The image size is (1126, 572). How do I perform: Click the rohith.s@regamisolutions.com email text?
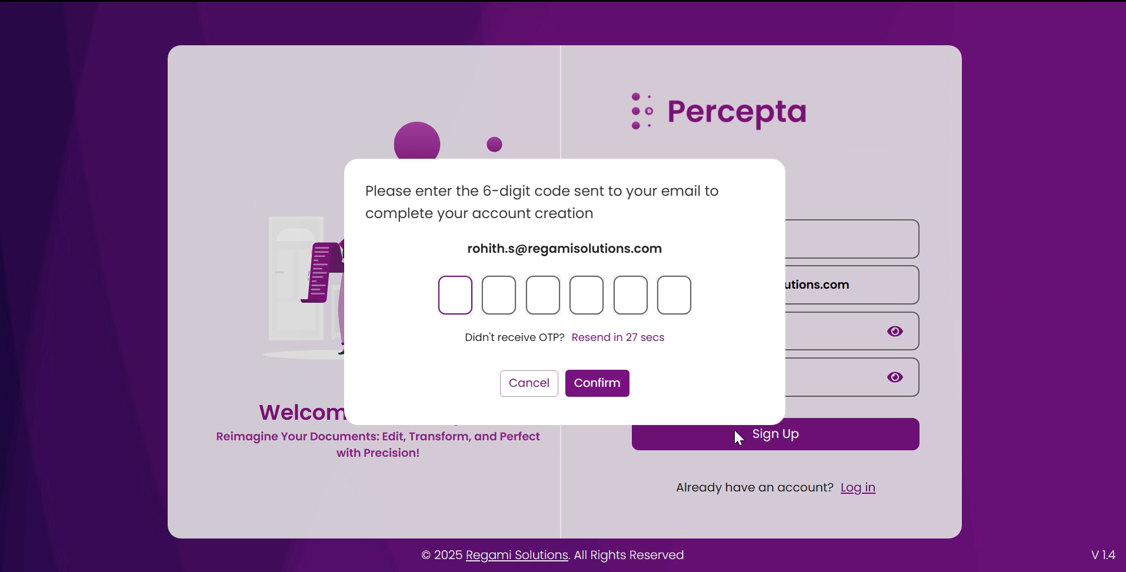coord(564,249)
